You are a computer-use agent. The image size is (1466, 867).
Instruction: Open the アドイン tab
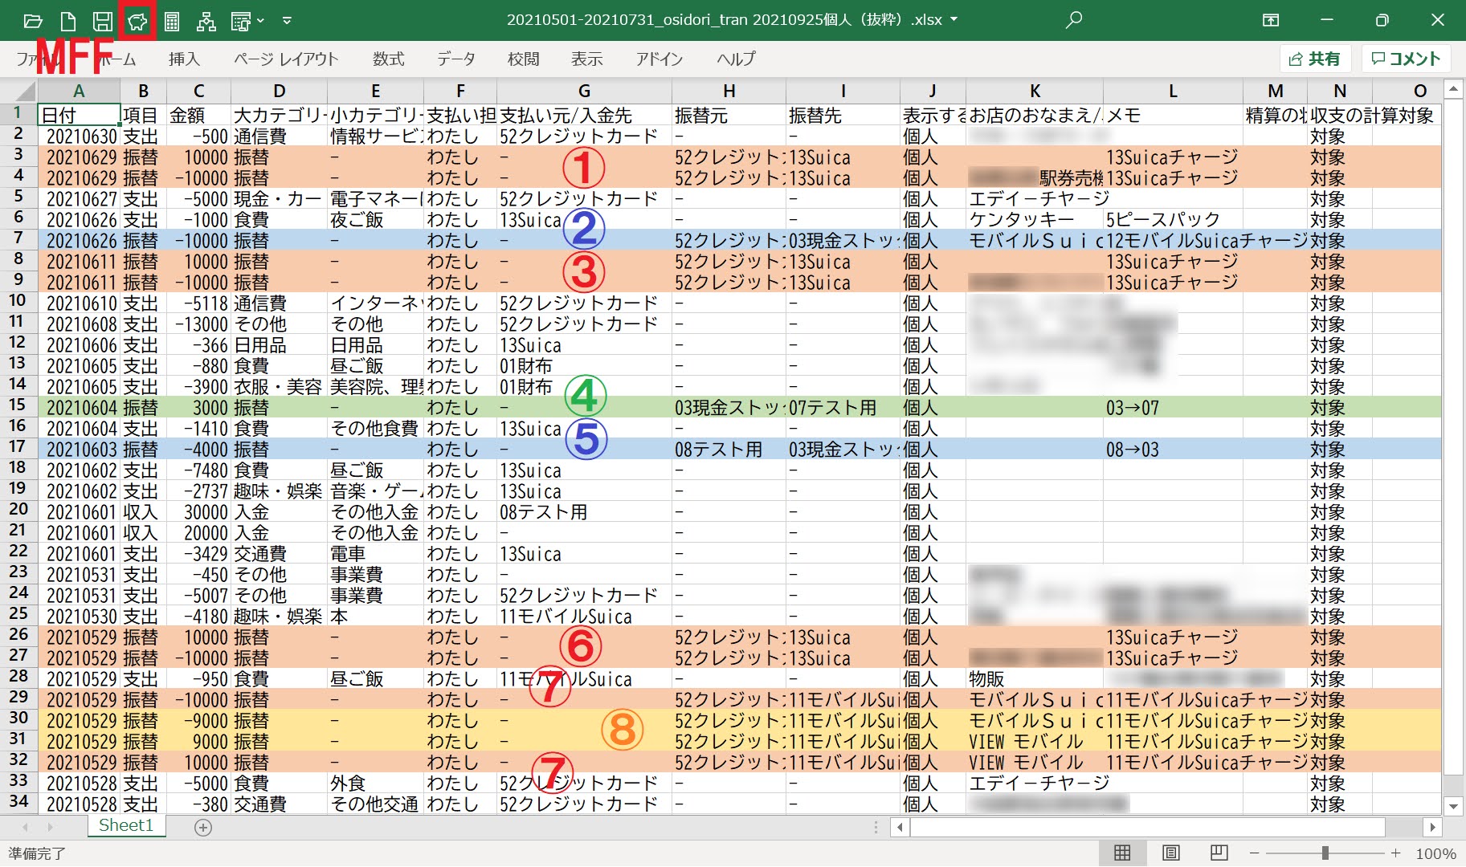[x=659, y=59]
